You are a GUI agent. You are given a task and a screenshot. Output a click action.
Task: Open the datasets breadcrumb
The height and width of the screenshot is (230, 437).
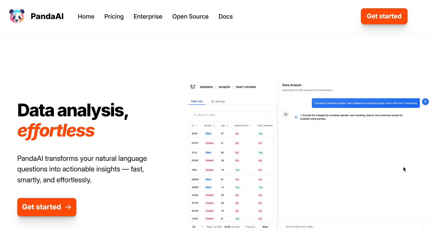point(206,87)
